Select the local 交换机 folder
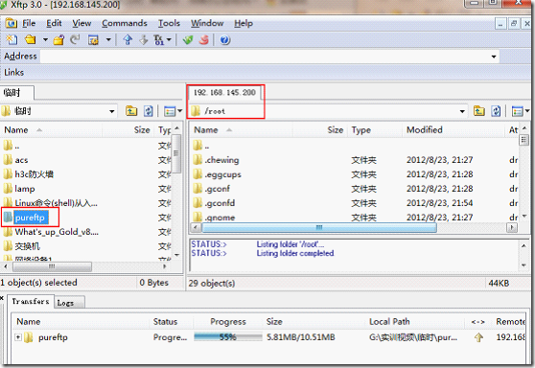 coord(22,246)
